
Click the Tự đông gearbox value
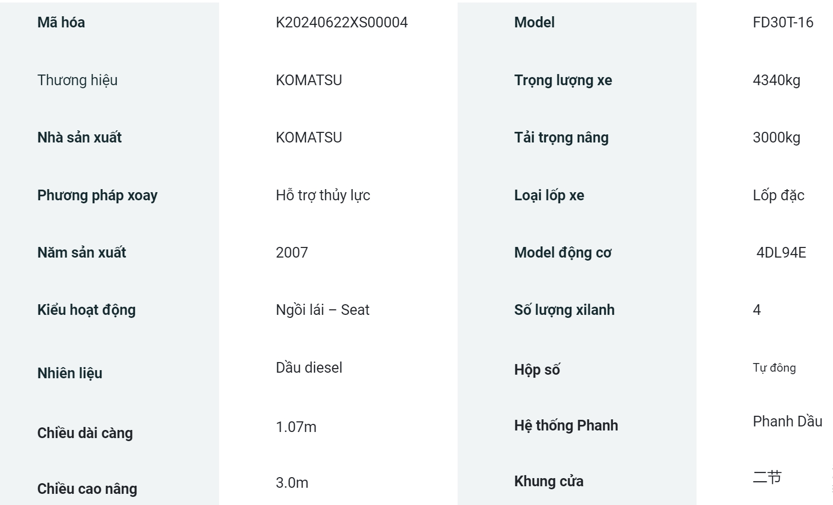tap(774, 368)
